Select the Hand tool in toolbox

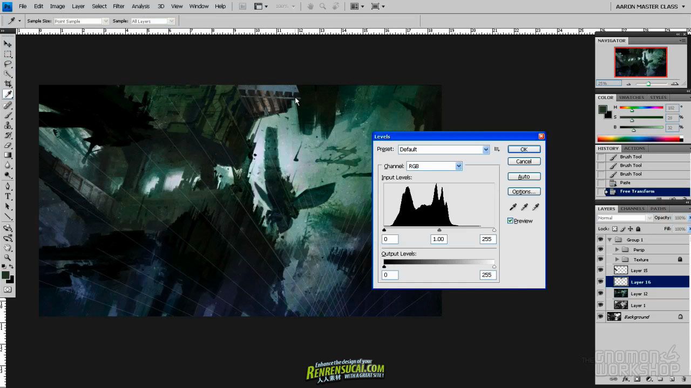point(8,248)
